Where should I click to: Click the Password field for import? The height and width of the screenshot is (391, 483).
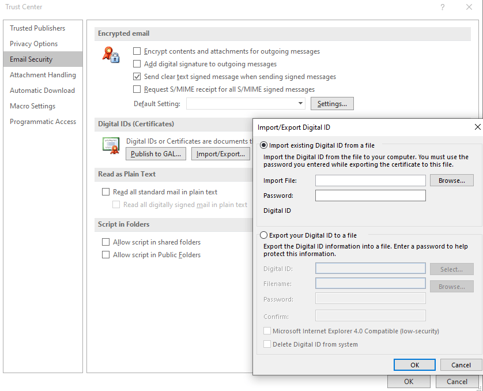click(x=370, y=195)
